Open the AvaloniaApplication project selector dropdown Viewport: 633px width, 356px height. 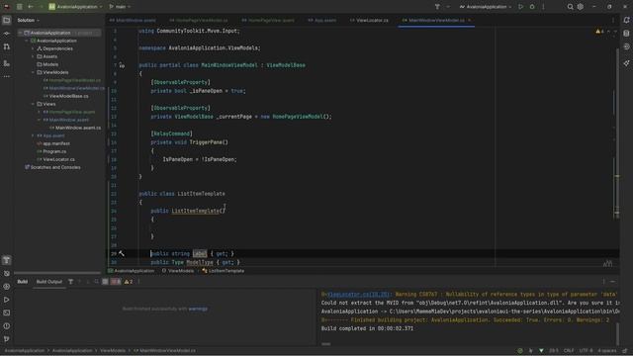click(75, 7)
